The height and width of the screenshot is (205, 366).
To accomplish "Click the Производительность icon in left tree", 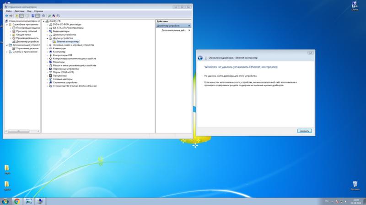I will click(x=14, y=38).
